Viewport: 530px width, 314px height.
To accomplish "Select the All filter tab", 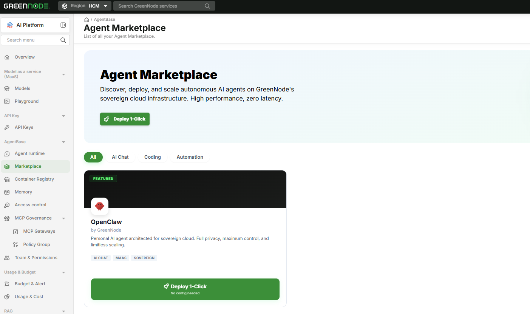I will tap(93, 157).
